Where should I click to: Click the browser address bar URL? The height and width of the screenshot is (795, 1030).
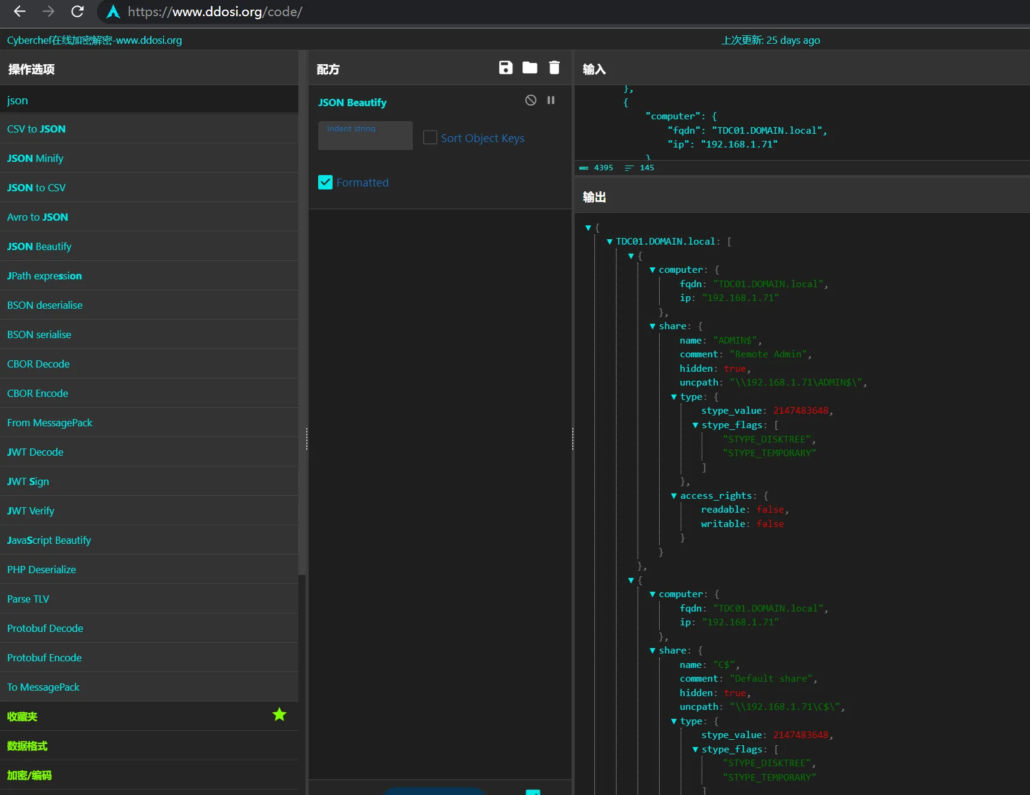pyautogui.click(x=215, y=11)
